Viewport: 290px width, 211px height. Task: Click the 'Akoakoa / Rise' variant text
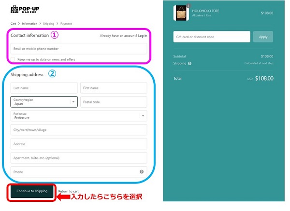(x=202, y=15)
